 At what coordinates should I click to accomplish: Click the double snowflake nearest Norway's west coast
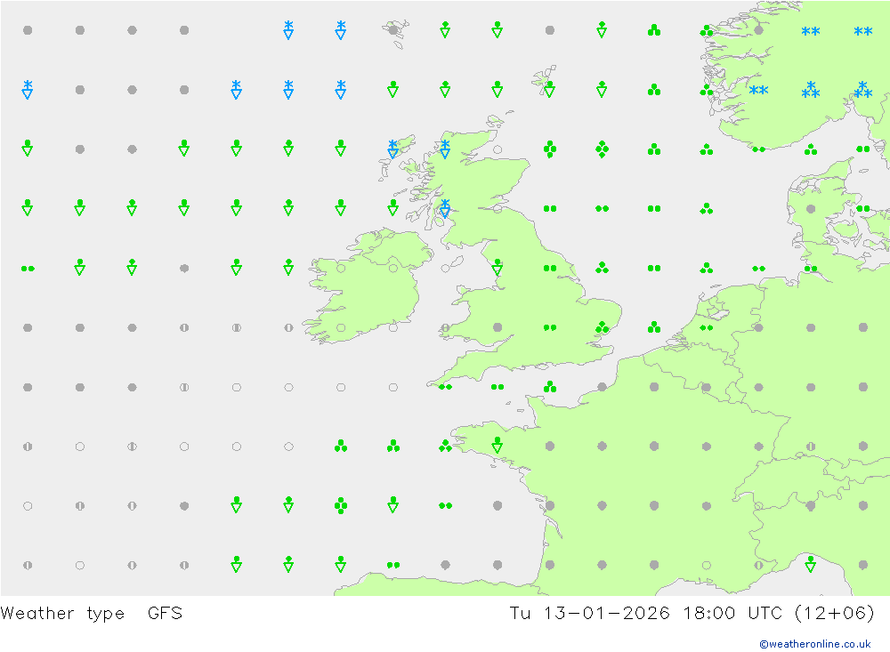pos(758,90)
